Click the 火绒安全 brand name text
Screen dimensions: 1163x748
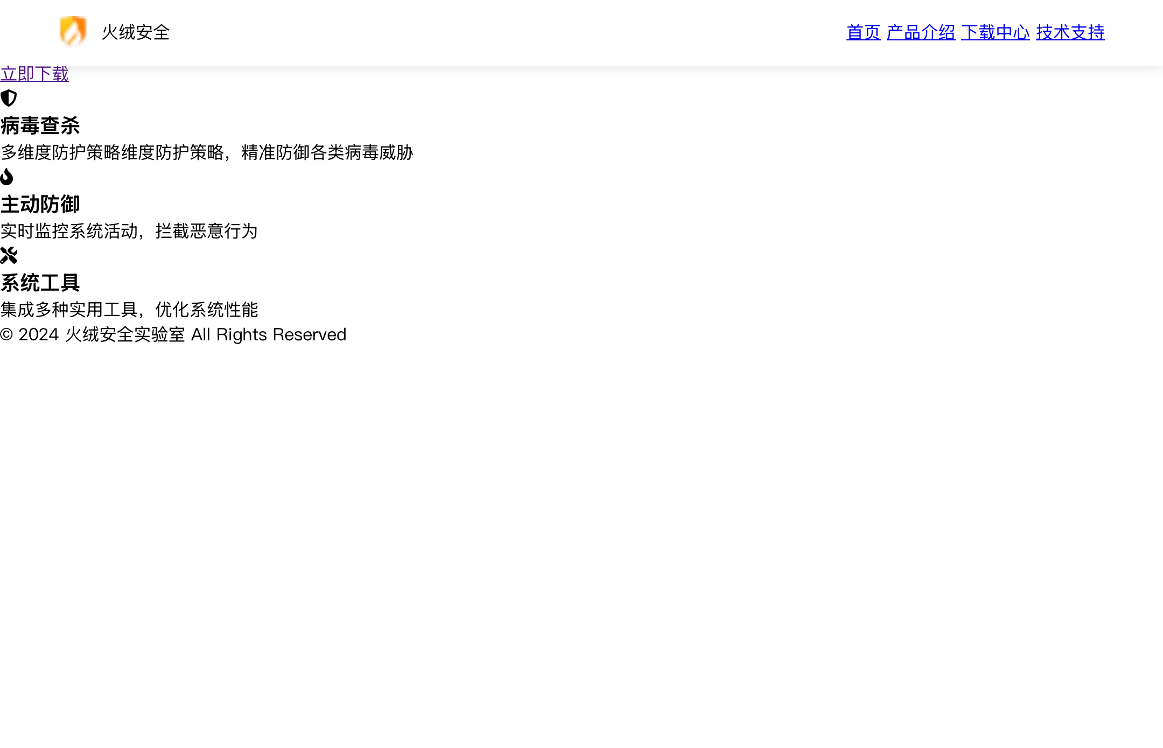(x=136, y=32)
